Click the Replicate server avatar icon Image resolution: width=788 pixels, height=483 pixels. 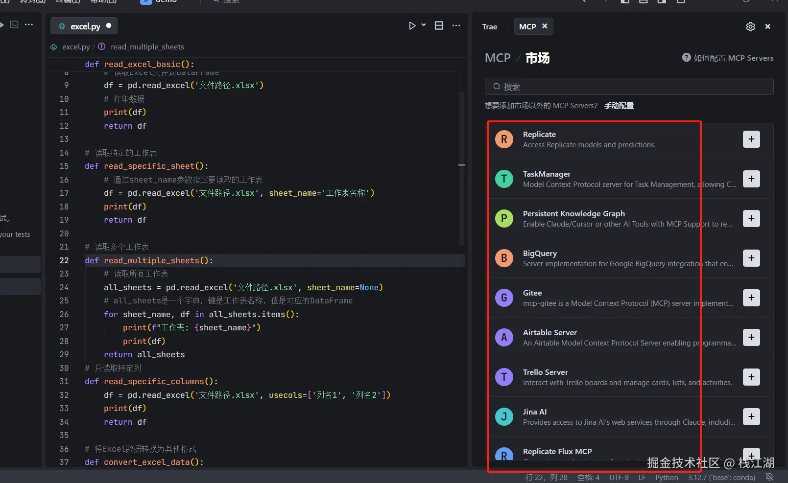(x=504, y=139)
